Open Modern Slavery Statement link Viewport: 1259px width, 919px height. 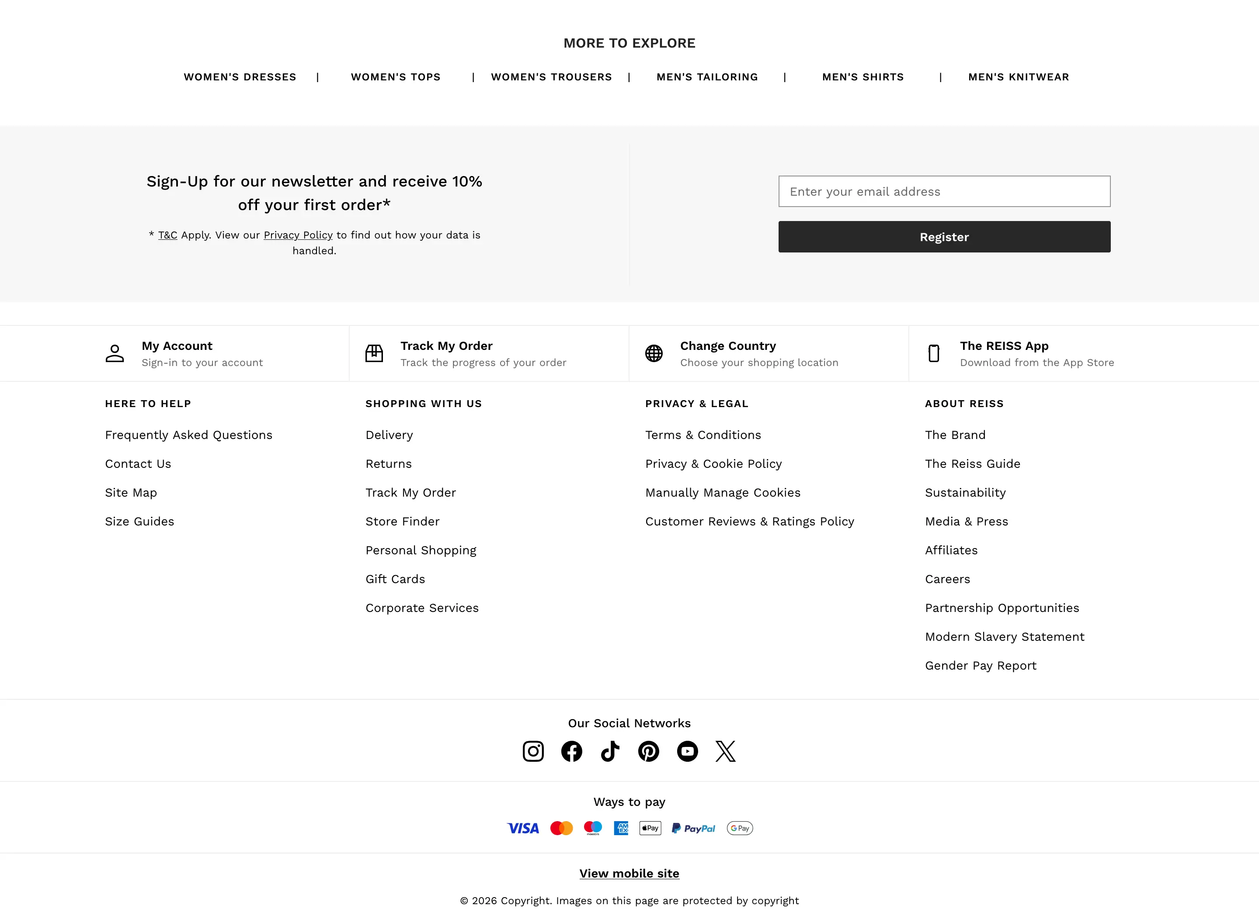click(1005, 637)
